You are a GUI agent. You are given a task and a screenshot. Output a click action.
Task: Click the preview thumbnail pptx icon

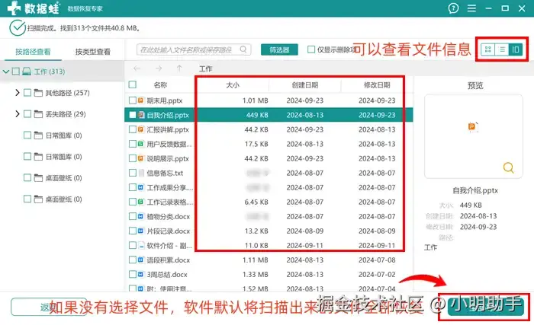click(472, 126)
